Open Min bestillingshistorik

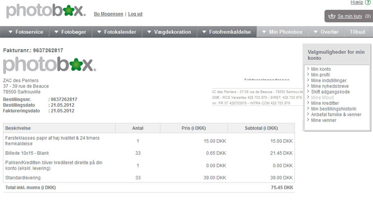(x=334, y=109)
